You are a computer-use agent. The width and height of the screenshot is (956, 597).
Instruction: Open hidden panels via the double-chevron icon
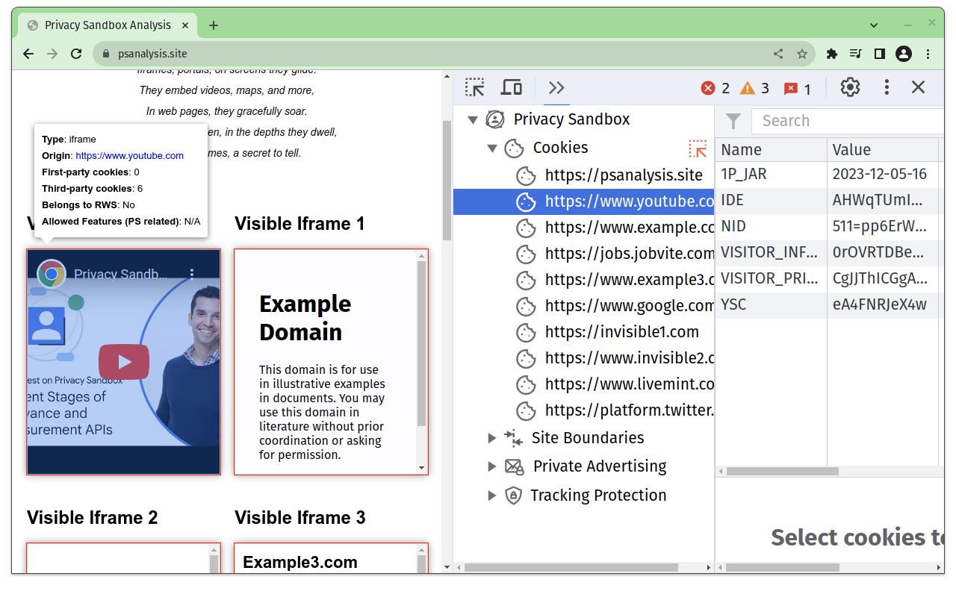click(x=555, y=87)
